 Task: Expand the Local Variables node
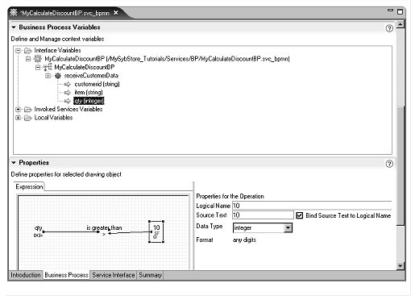point(18,118)
